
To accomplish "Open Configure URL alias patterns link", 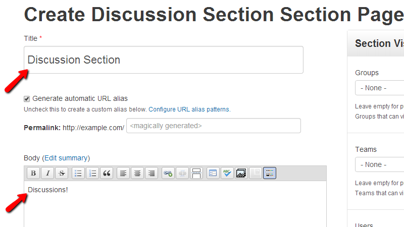I will coord(189,109).
